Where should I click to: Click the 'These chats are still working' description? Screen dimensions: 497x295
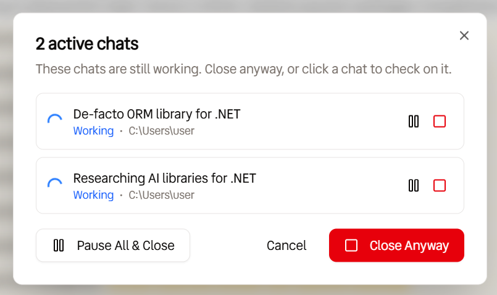[x=243, y=69]
